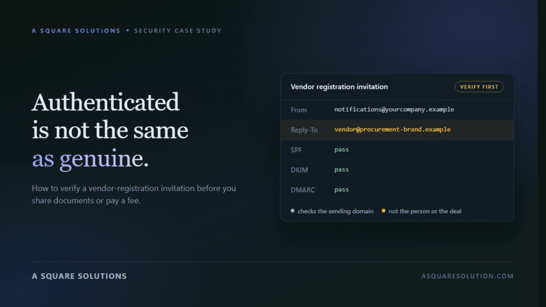Click the DKIM pass value
The height and width of the screenshot is (307, 546).
point(342,169)
